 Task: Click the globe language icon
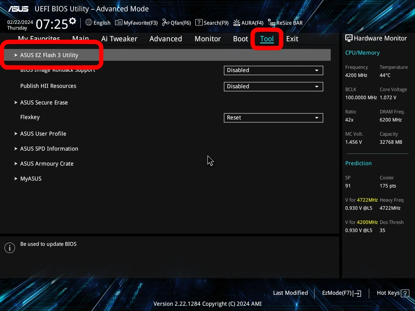click(89, 23)
